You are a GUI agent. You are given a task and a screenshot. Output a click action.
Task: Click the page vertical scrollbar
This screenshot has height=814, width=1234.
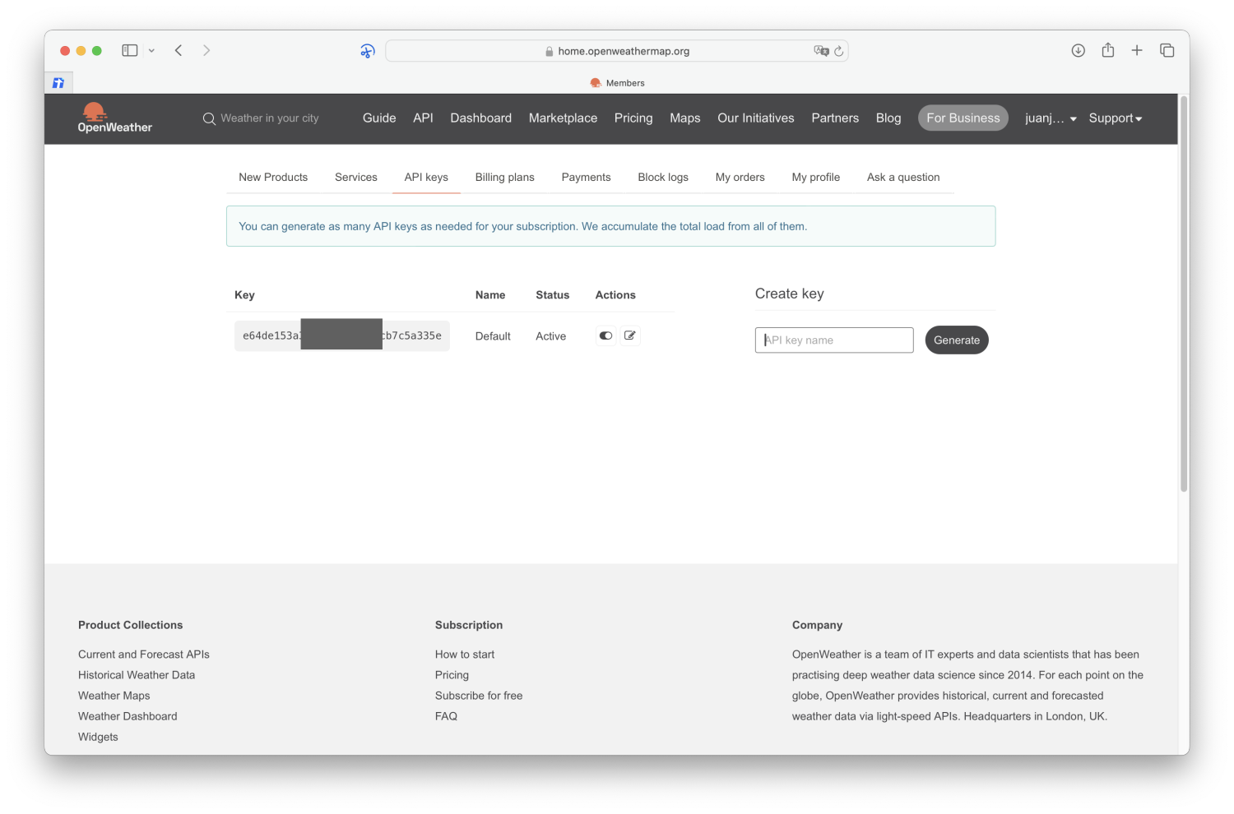click(1184, 294)
